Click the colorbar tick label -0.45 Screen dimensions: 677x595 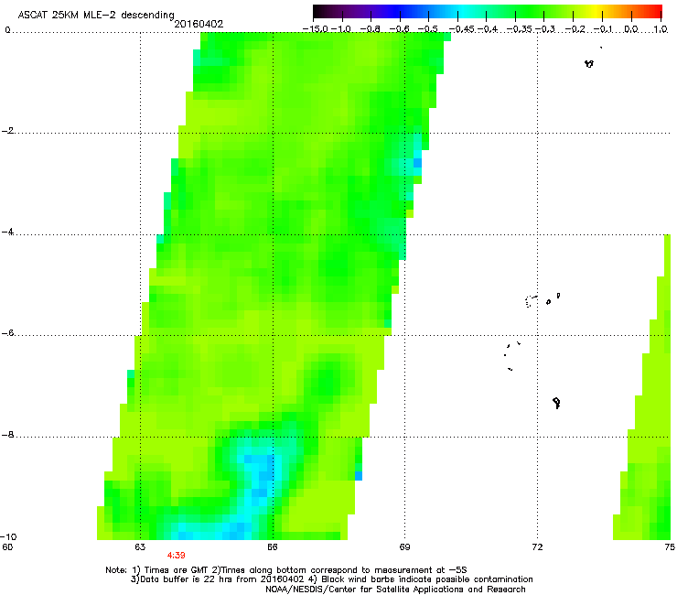click(462, 29)
